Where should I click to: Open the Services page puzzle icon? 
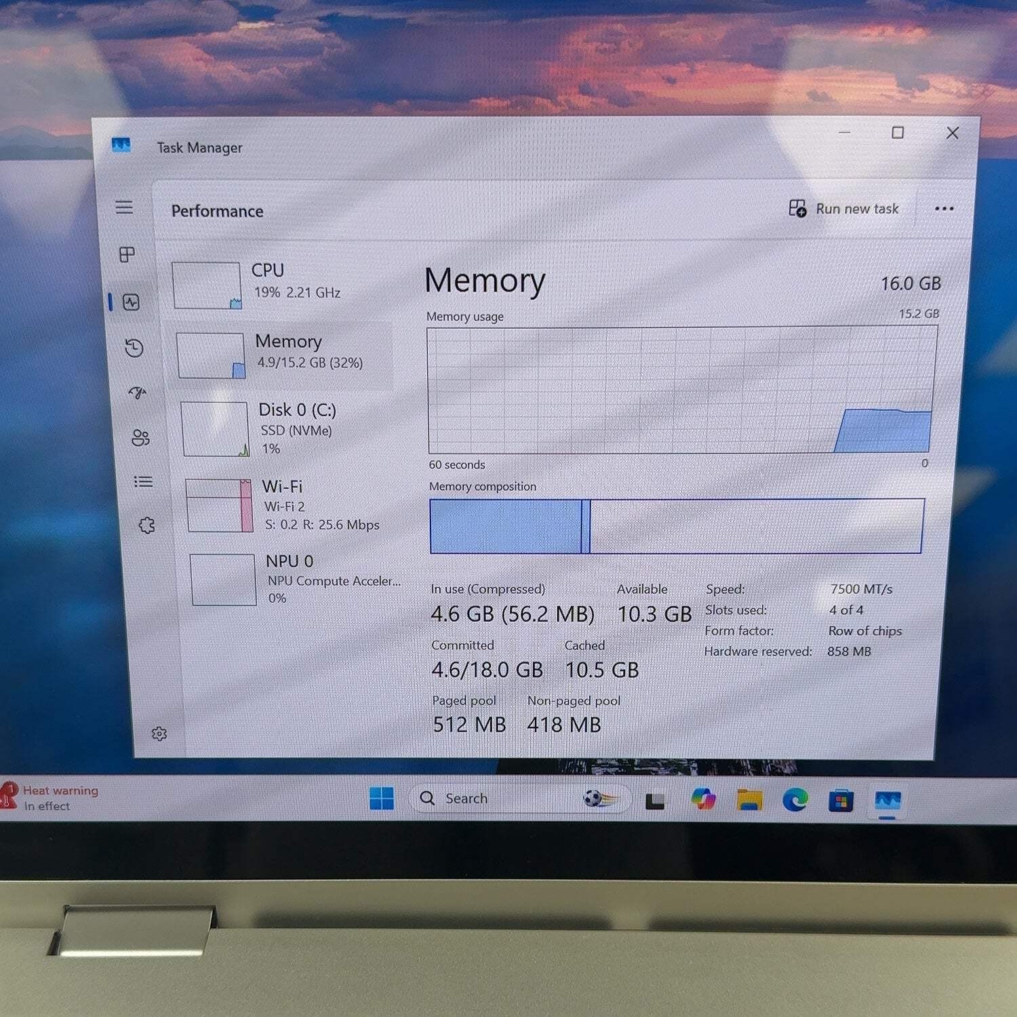click(146, 525)
